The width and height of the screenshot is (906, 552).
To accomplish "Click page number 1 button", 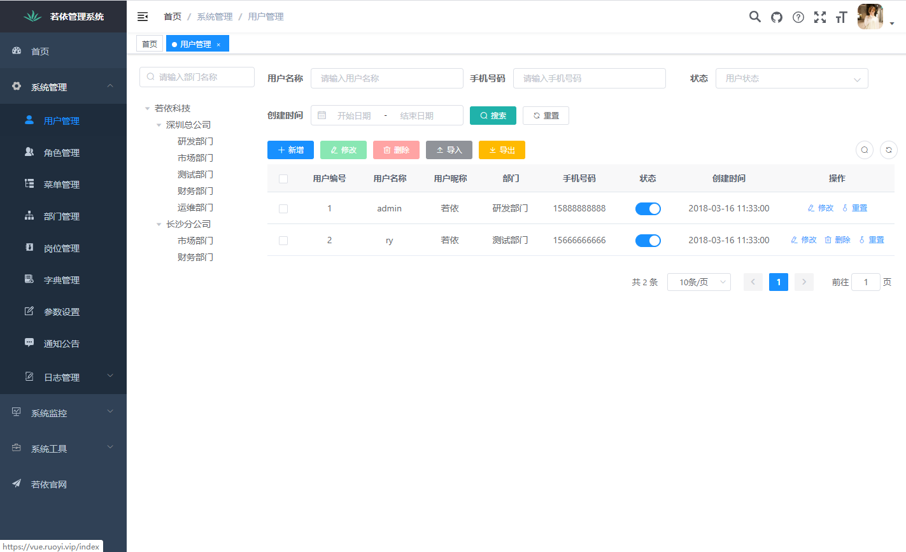I will [x=779, y=282].
